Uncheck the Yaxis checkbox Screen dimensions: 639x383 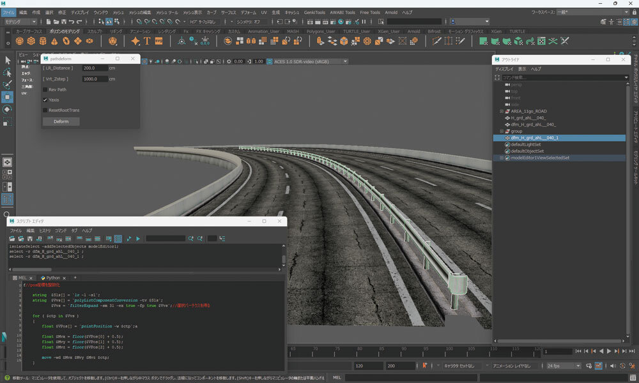coord(45,100)
